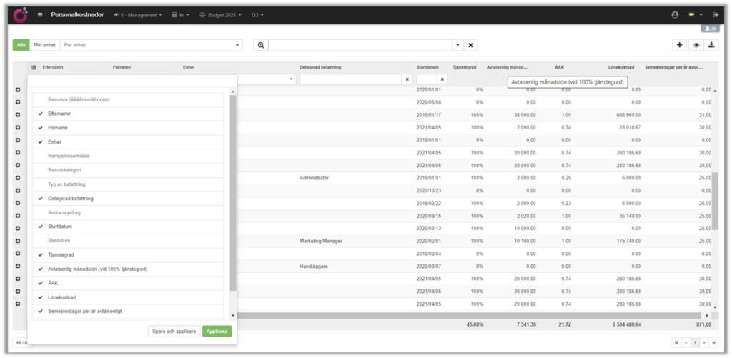Select the Alla filter tab

[x=21, y=45]
